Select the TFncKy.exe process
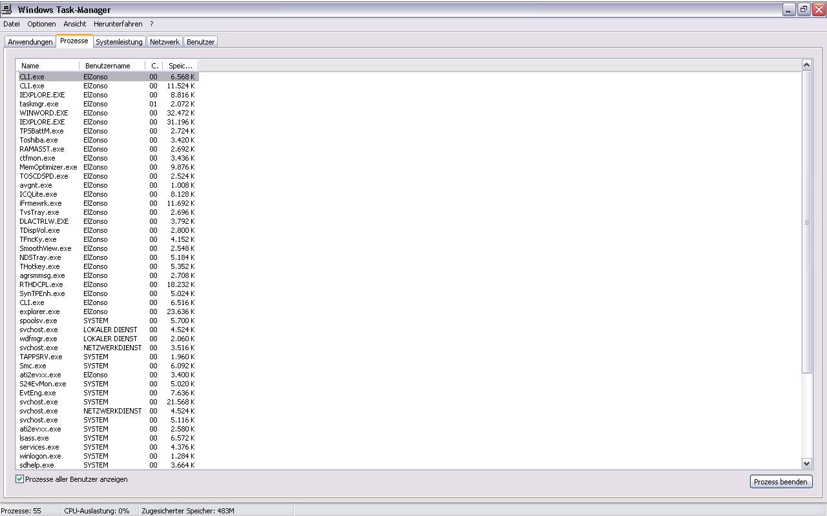827x516 pixels. point(108,239)
